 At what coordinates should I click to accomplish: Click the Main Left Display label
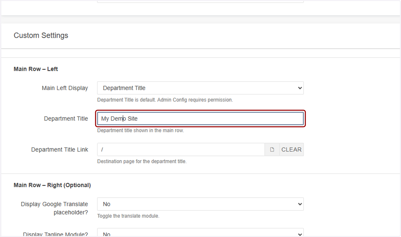(65, 88)
